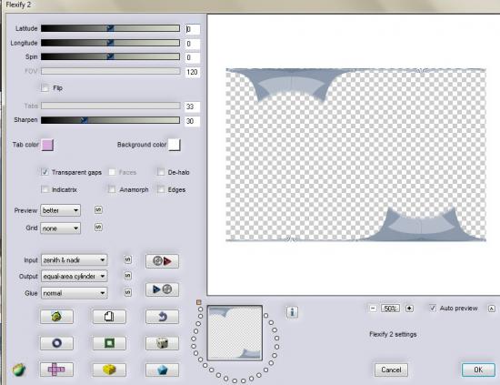Click the Latitude slider track
The width and height of the screenshot is (500, 385).
(x=110, y=28)
